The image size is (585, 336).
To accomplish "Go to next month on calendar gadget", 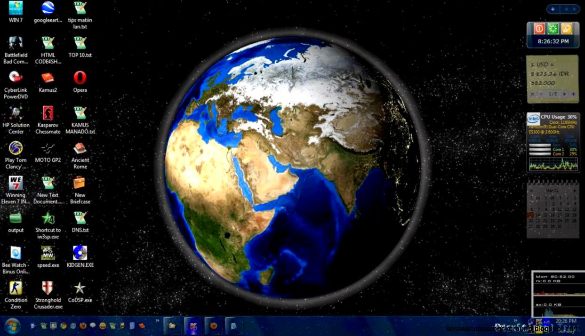I will point(575,191).
